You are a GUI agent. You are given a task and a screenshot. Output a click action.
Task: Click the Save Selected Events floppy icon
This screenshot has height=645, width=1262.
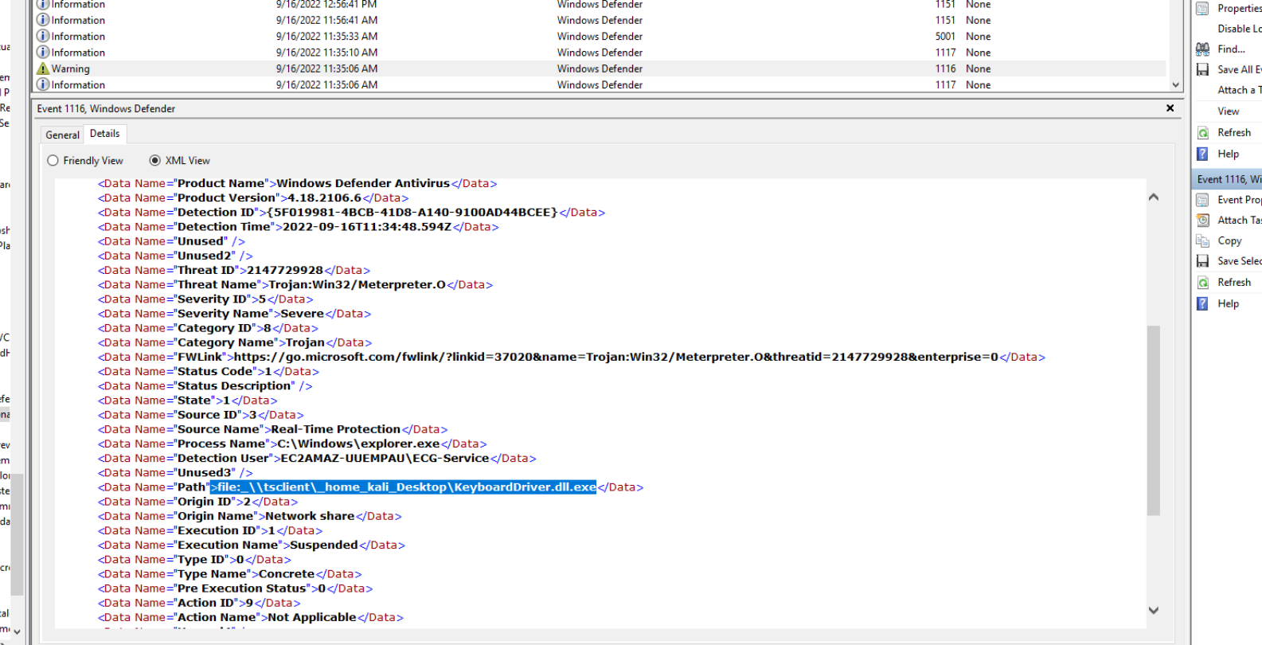click(1202, 261)
